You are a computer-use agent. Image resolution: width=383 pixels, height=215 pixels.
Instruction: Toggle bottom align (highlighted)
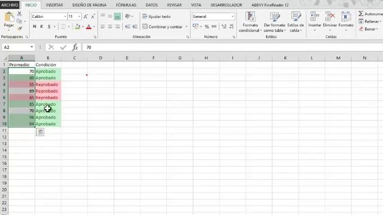[x=117, y=16]
